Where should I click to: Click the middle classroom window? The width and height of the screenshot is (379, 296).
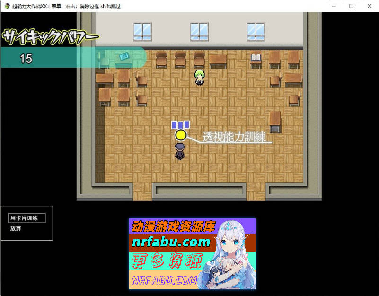199,32
